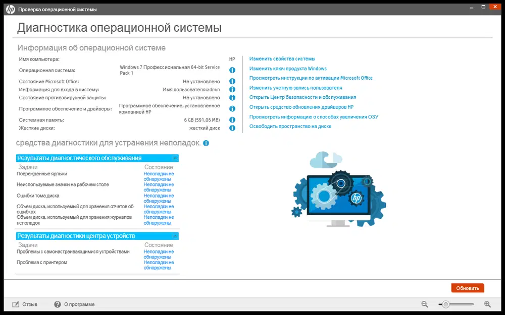Open Центр безопасности и обслуживания link
The width and height of the screenshot is (505, 315).
(x=302, y=97)
